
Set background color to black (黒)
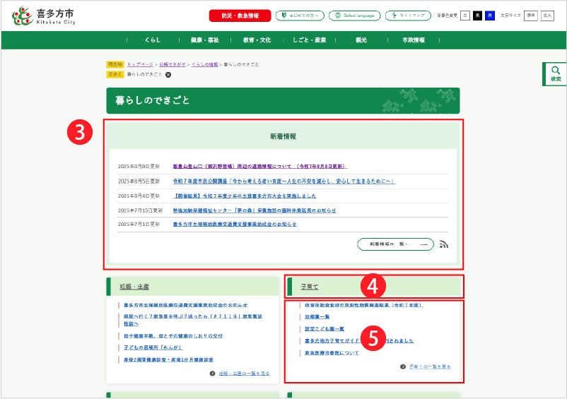[x=477, y=16]
